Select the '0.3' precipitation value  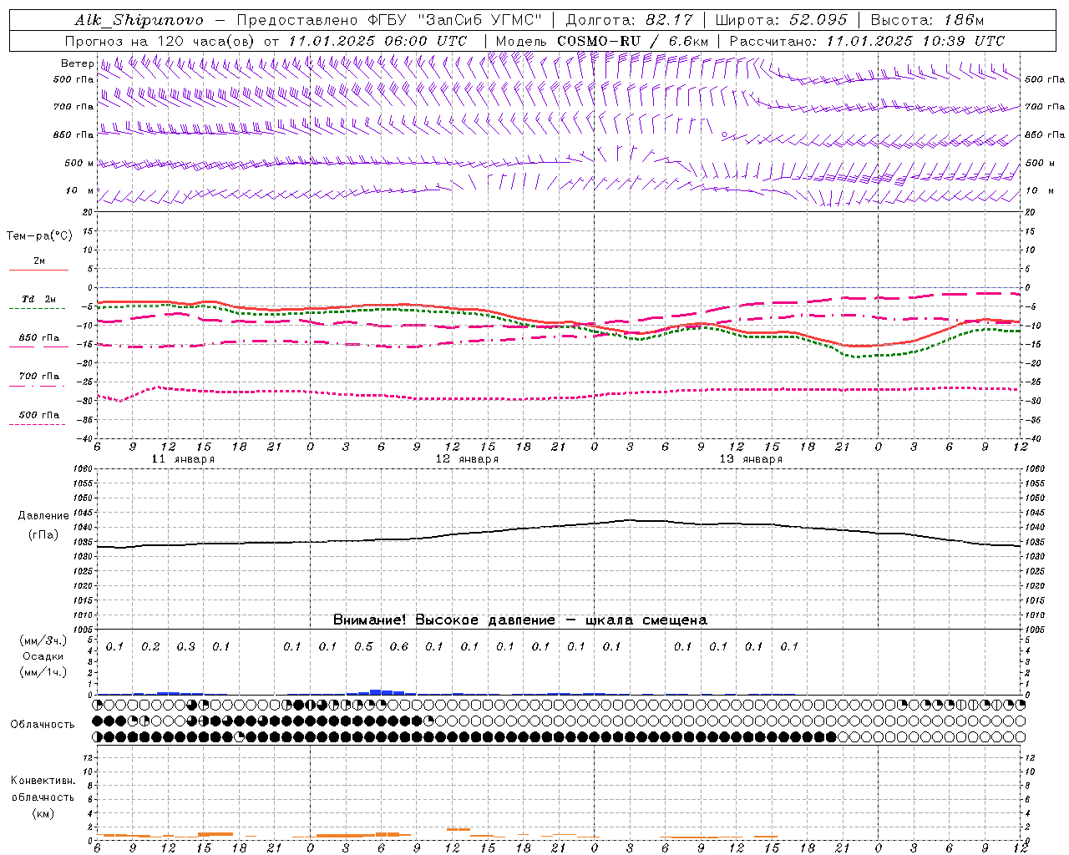coord(185,646)
